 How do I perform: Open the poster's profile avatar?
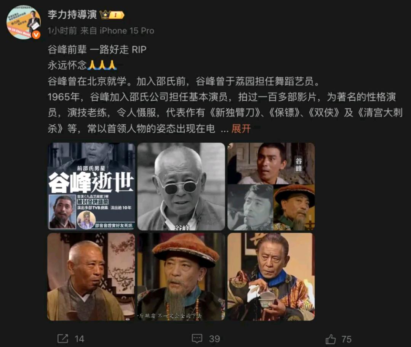23,22
